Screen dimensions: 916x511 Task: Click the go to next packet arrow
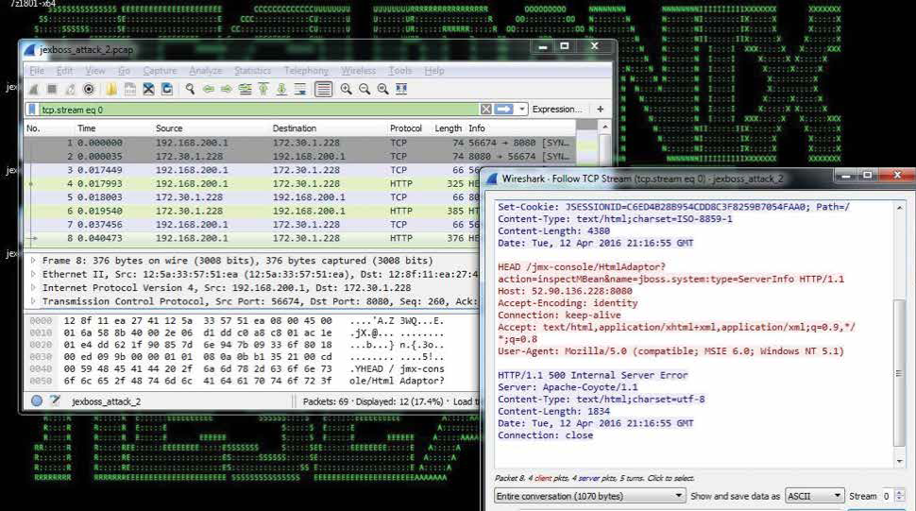(x=227, y=90)
